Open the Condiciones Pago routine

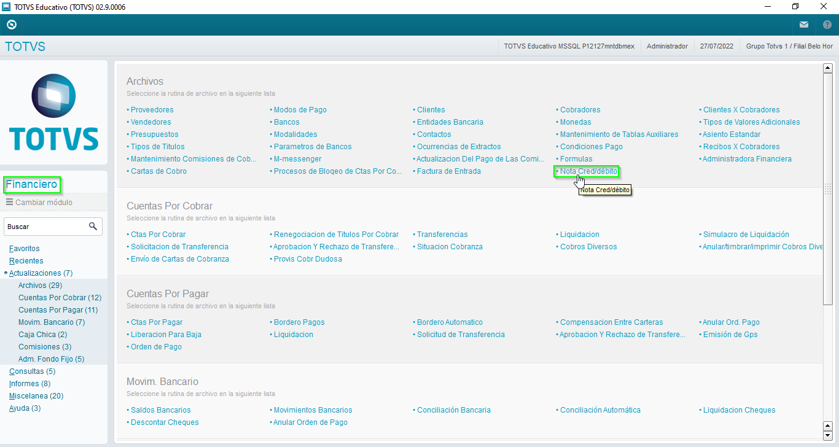tap(591, 147)
